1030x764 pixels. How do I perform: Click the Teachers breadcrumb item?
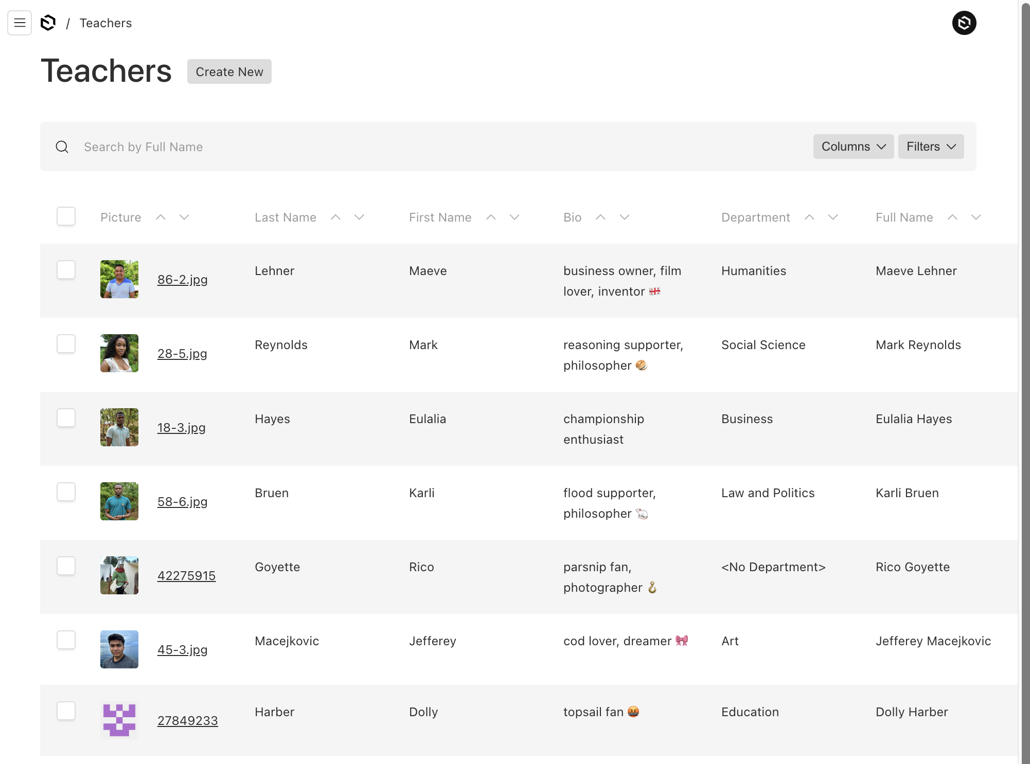[105, 23]
